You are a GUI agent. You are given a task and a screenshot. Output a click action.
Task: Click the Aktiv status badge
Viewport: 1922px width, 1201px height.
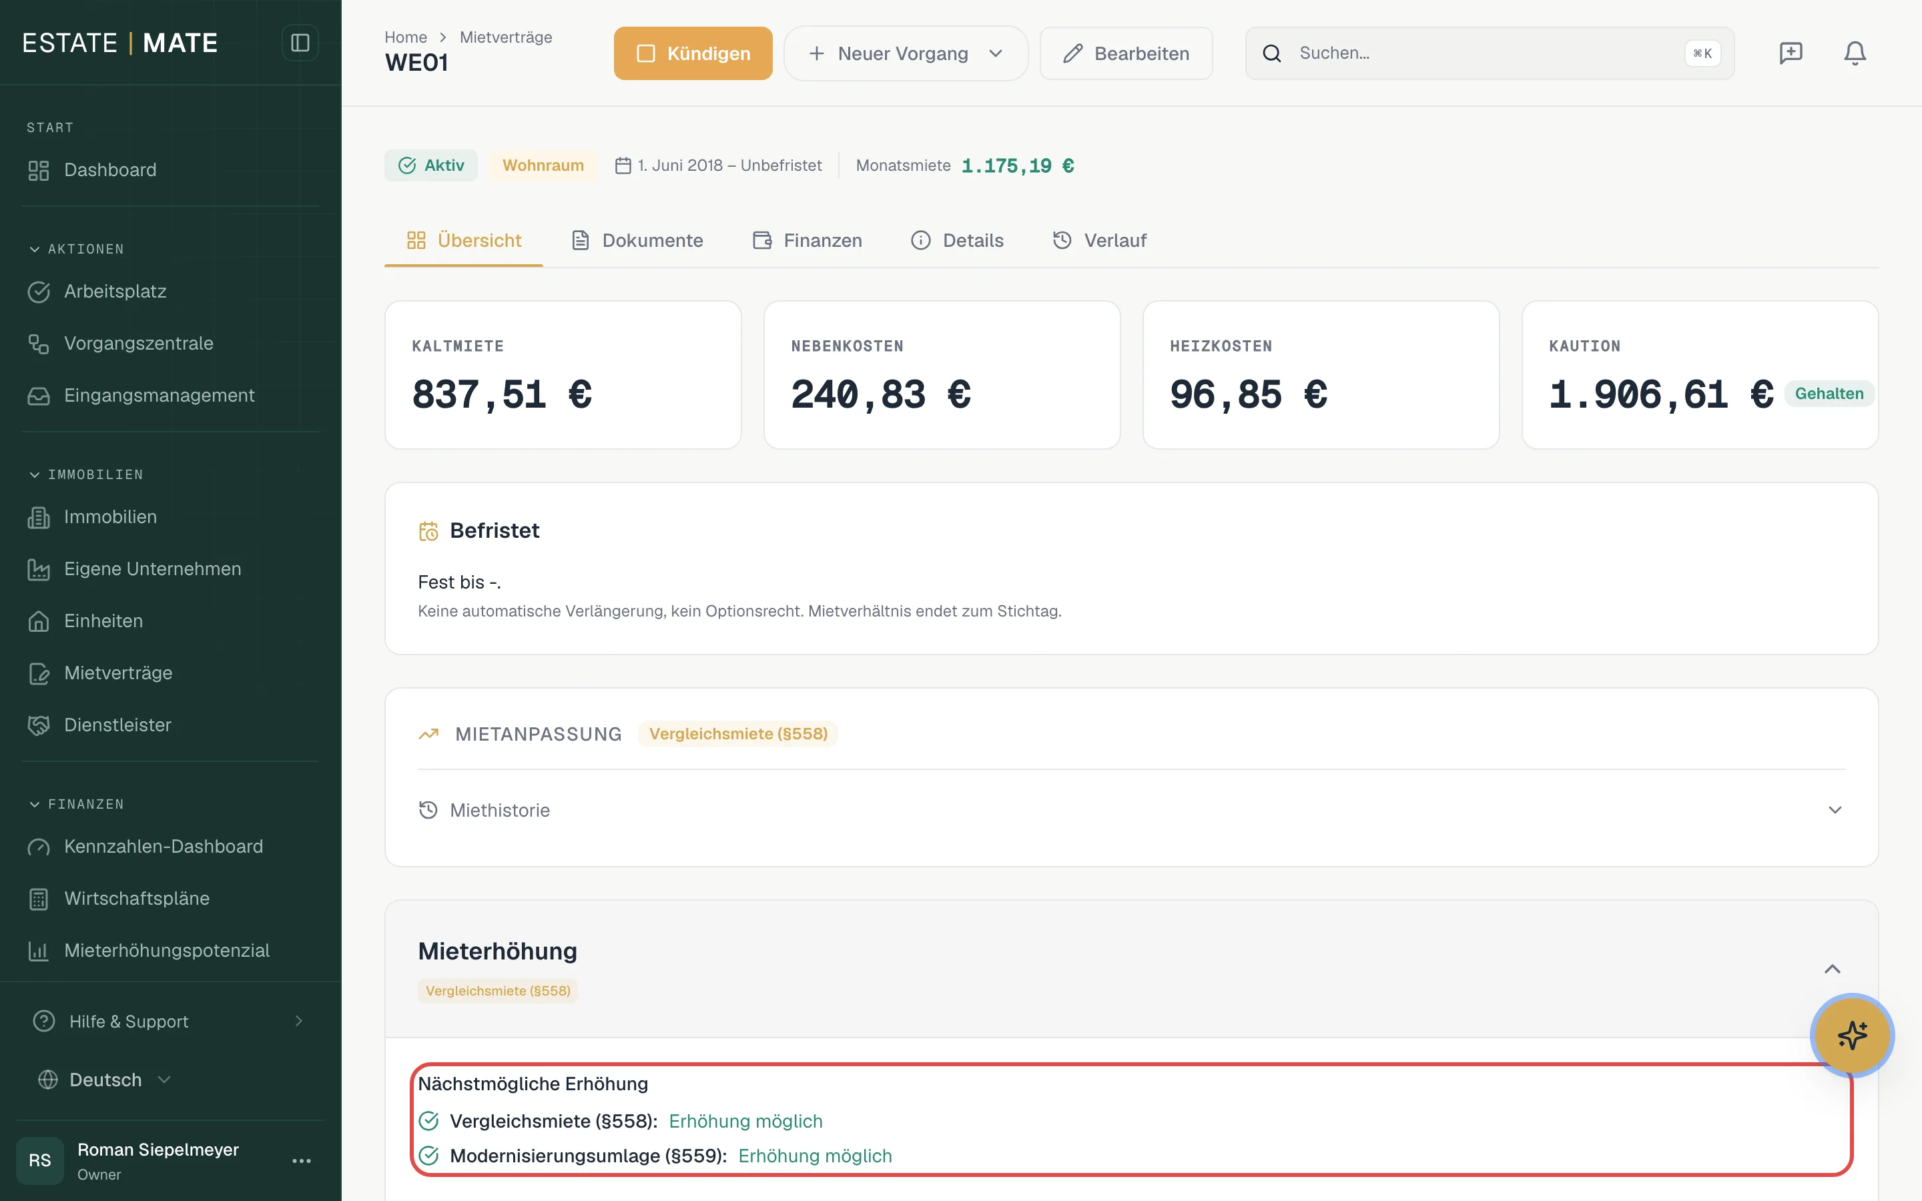pyautogui.click(x=431, y=165)
